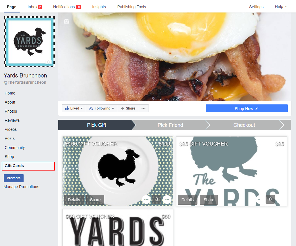View Details of the $100 gift voucher
Viewport: 296px width, 246px height.
[74, 200]
